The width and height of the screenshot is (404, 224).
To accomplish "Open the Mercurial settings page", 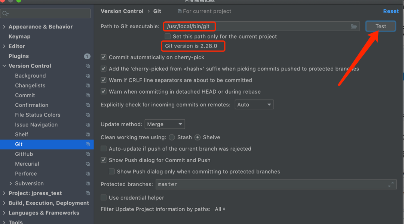I will pyautogui.click(x=27, y=164).
